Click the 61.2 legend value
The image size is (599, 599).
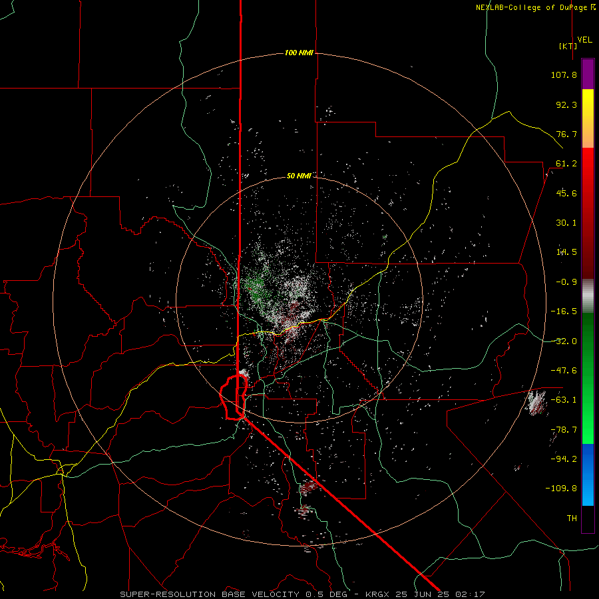(x=566, y=164)
